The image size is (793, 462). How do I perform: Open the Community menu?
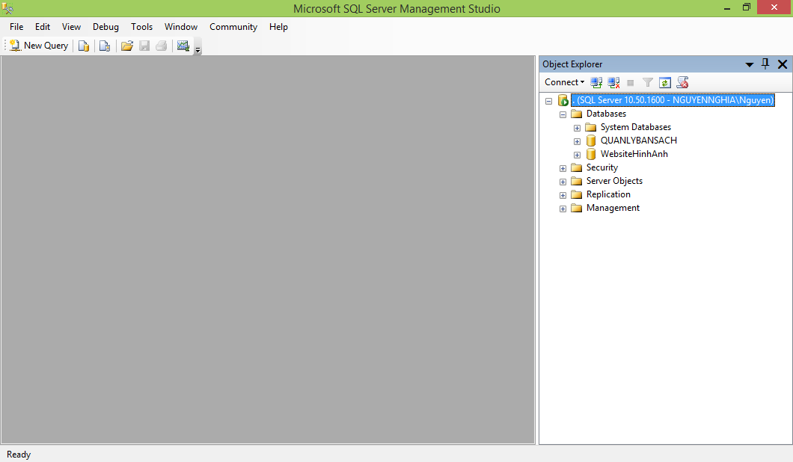click(x=233, y=27)
